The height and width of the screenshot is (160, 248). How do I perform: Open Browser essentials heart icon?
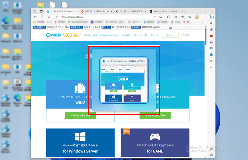[x=190, y=17]
